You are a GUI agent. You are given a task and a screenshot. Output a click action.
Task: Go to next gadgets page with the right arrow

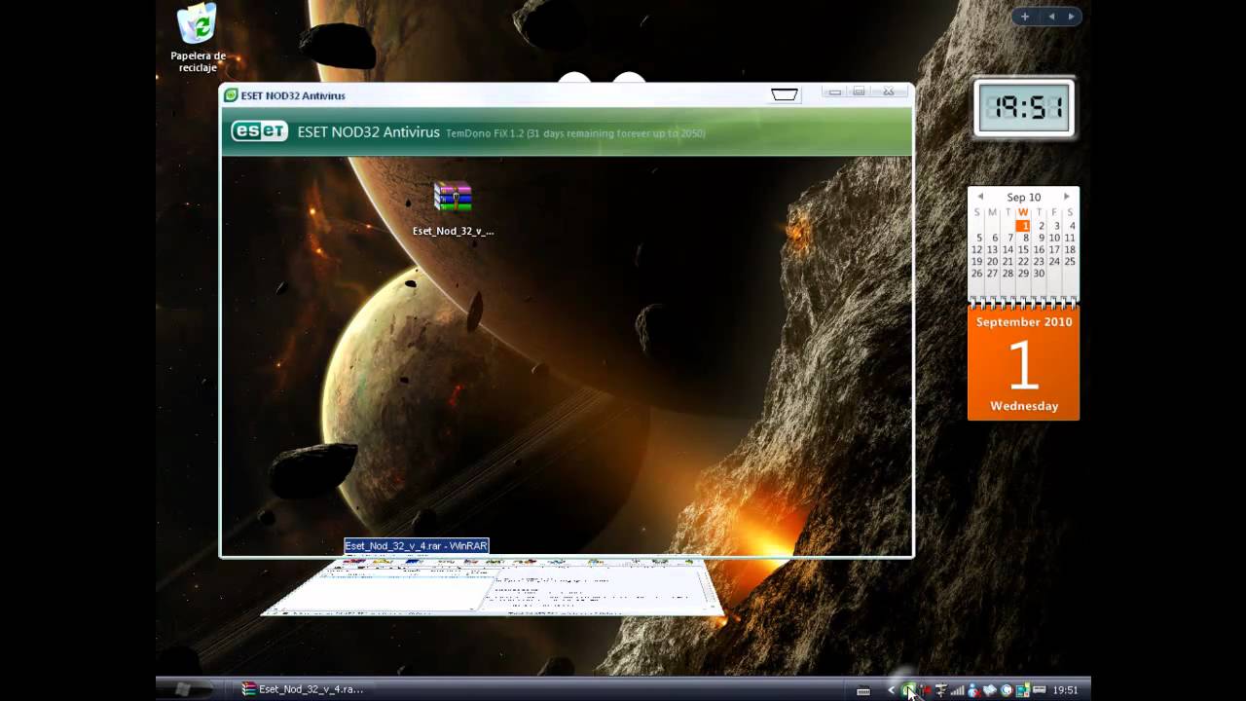(1071, 17)
